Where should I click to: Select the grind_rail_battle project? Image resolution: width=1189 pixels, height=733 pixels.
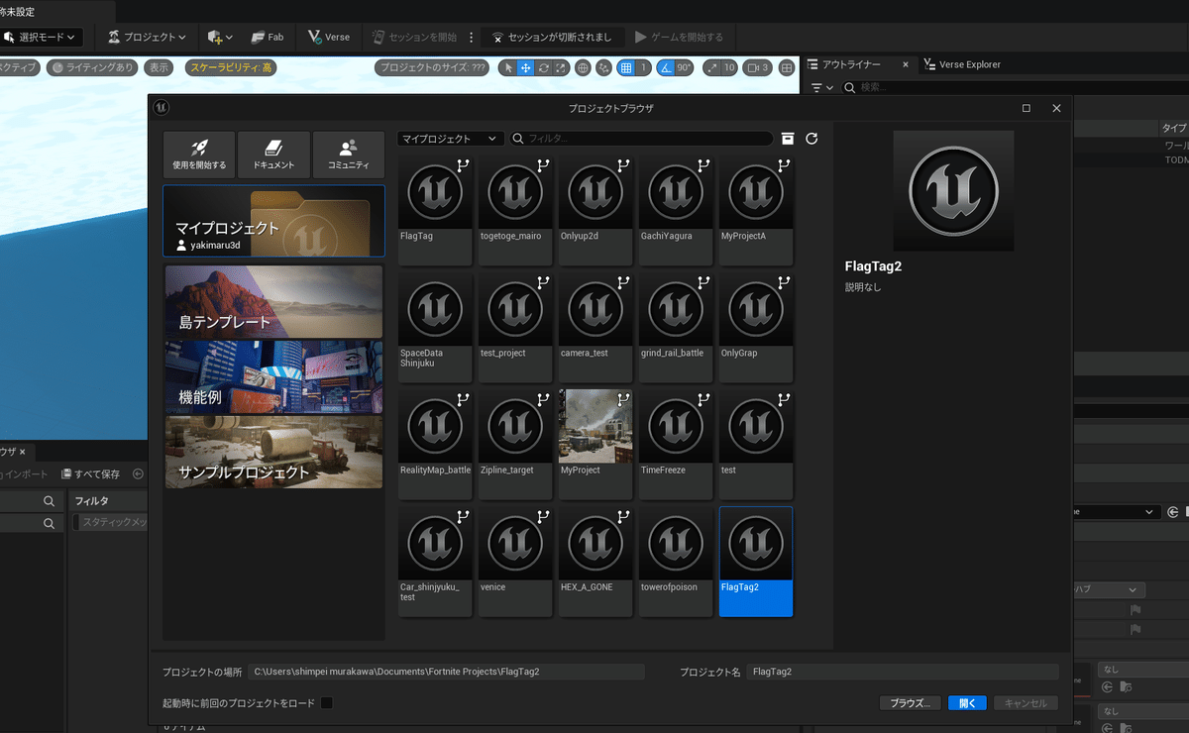click(x=676, y=328)
